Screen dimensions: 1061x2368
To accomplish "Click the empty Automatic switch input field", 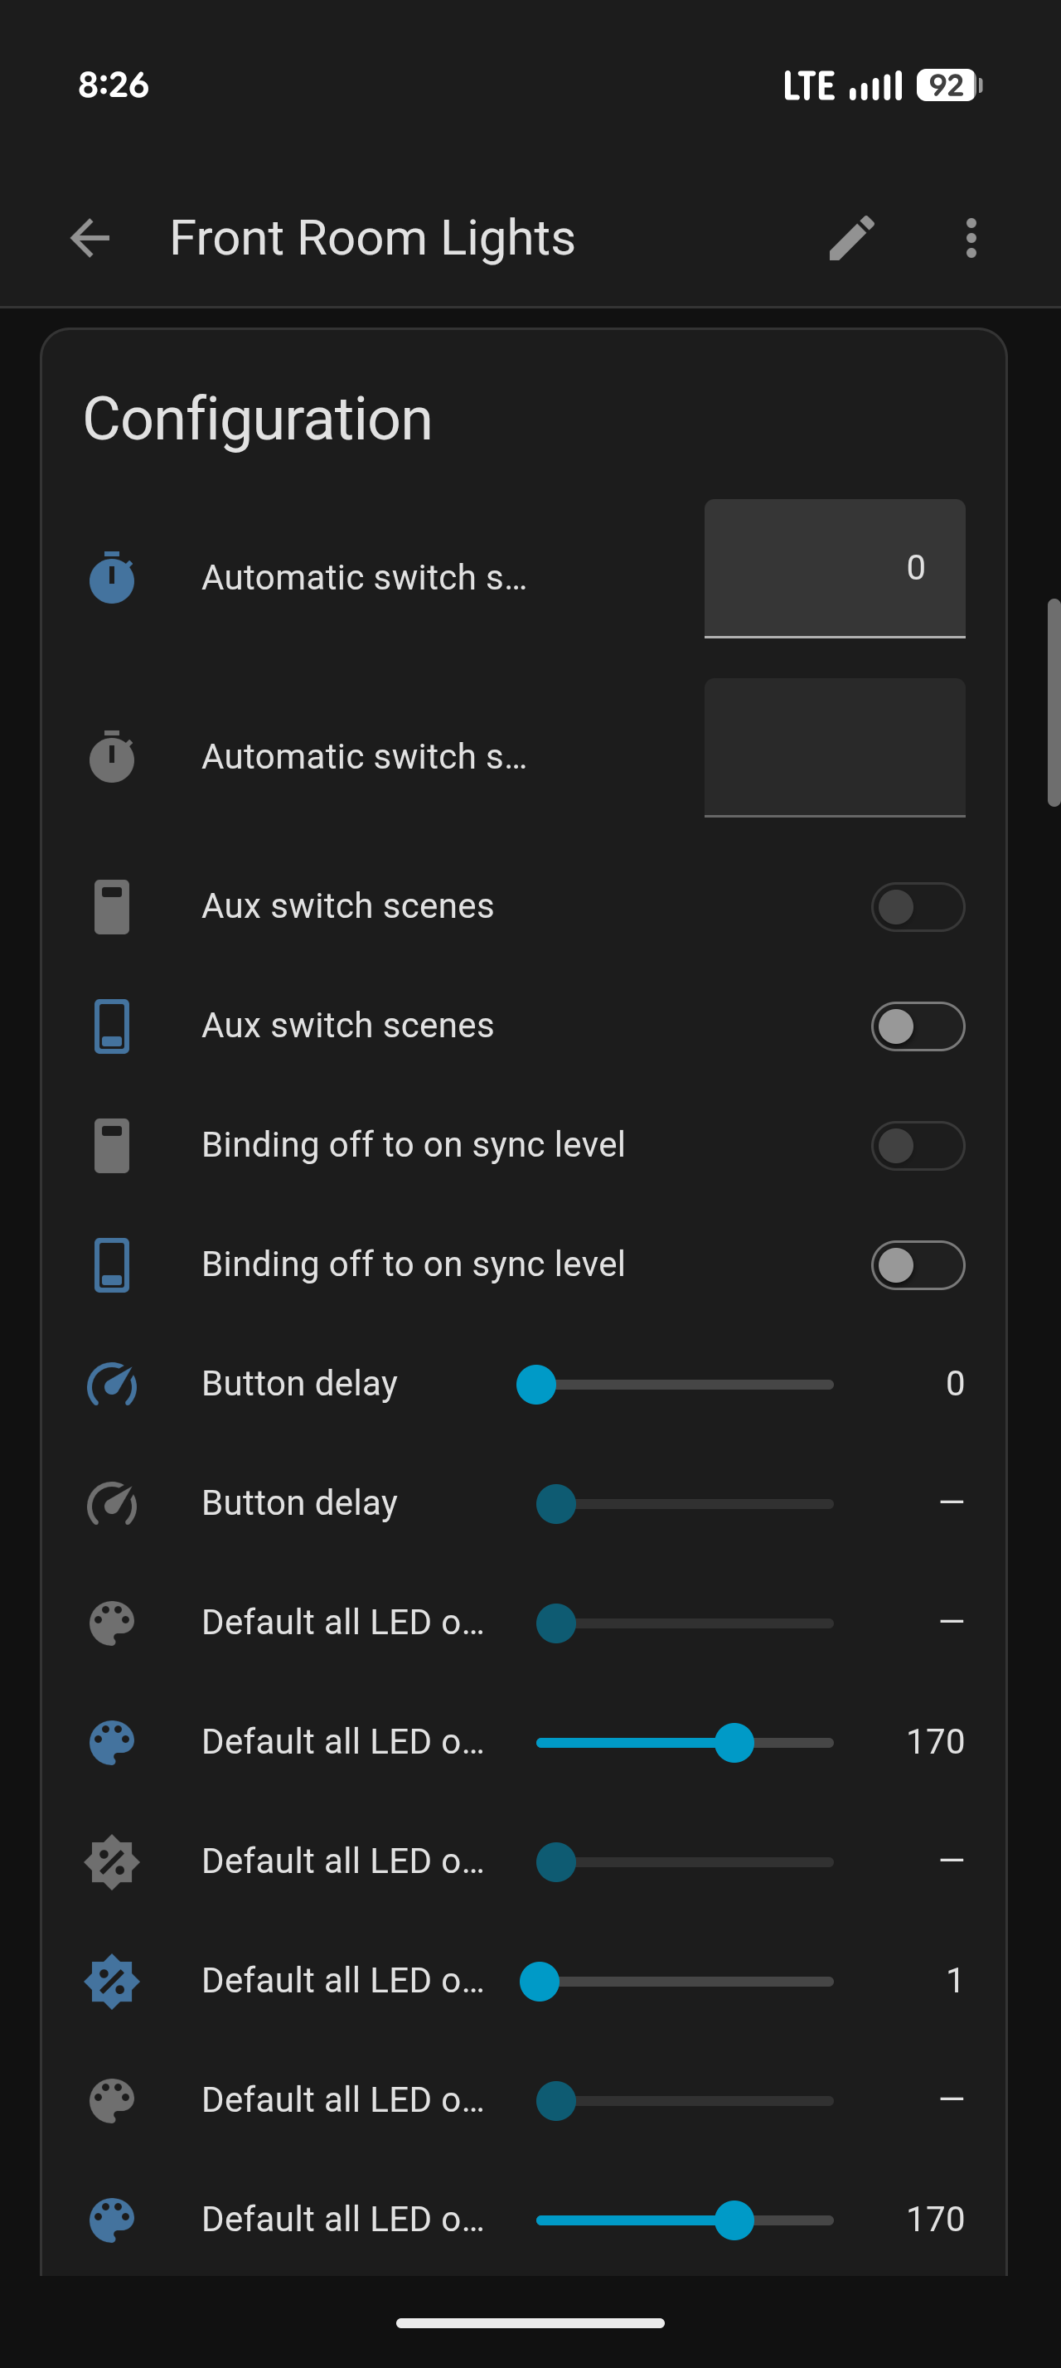I will (x=834, y=747).
